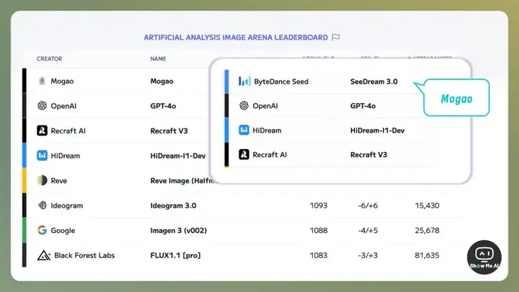Click the Black Forest Labs creator name
Viewport: 519px width, 292px height.
(x=84, y=255)
